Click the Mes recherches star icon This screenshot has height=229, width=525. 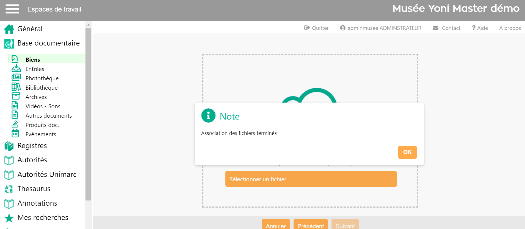click(x=9, y=218)
